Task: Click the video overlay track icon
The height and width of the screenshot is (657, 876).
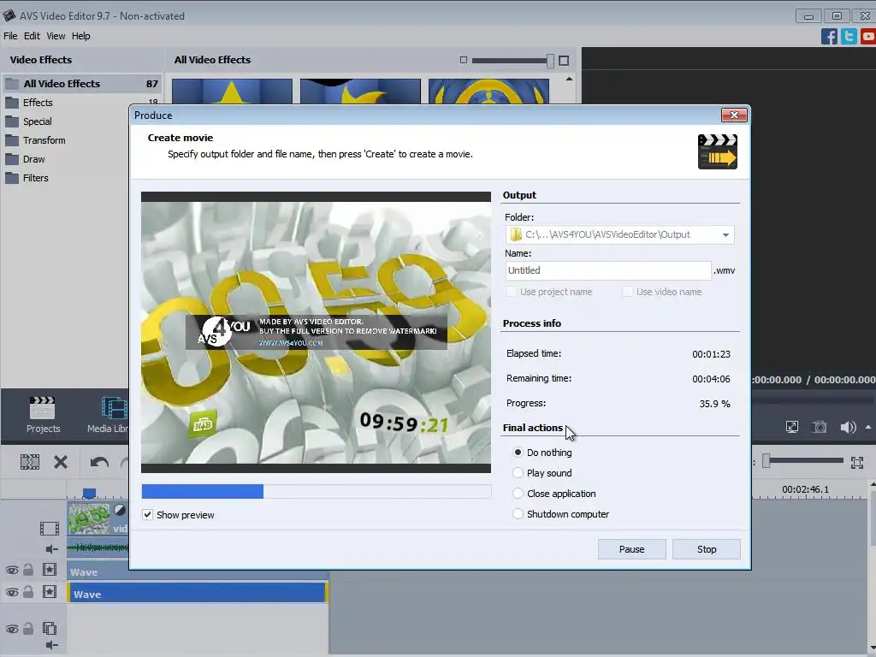Action: tap(49, 629)
